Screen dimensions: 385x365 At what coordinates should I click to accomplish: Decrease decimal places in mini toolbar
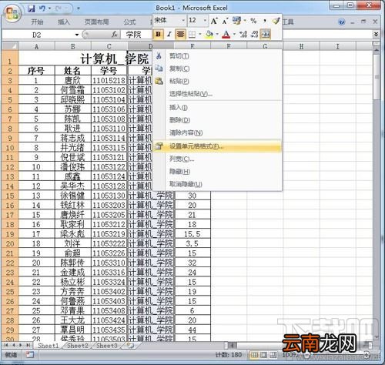coord(254,34)
